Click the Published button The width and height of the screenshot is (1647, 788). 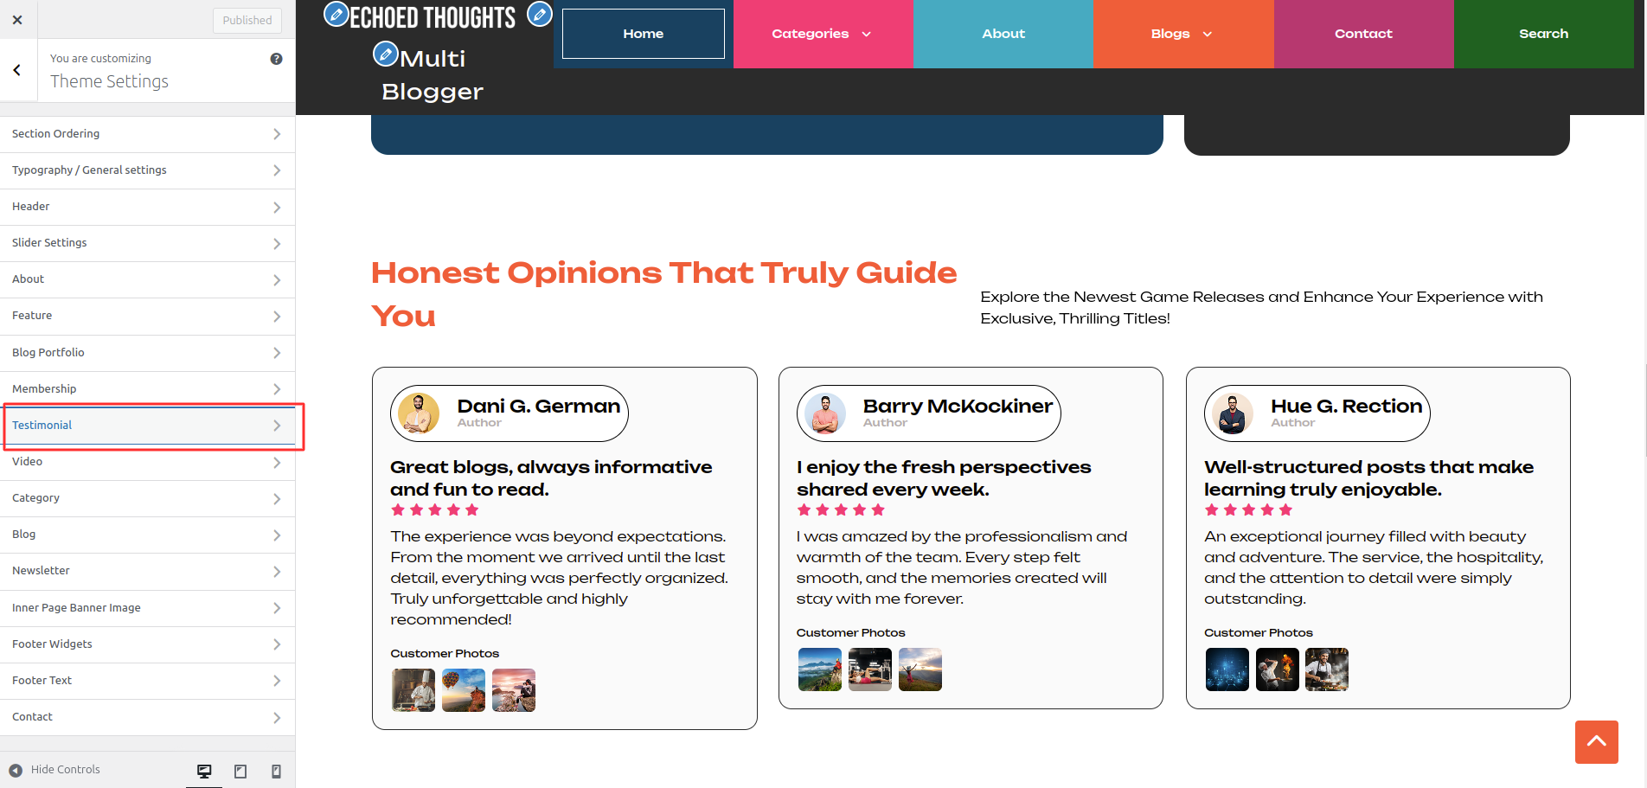coord(247,20)
